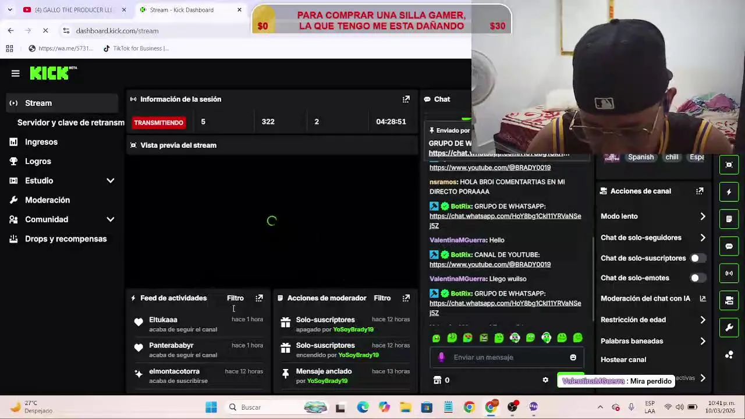Image resolution: width=745 pixels, height=419 pixels.
Task: Click the Eltukaaa follow activity entry
Action: point(199,324)
